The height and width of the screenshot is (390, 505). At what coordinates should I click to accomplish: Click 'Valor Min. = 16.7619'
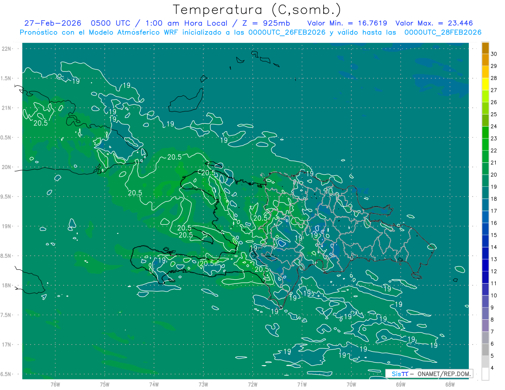pos(347,23)
